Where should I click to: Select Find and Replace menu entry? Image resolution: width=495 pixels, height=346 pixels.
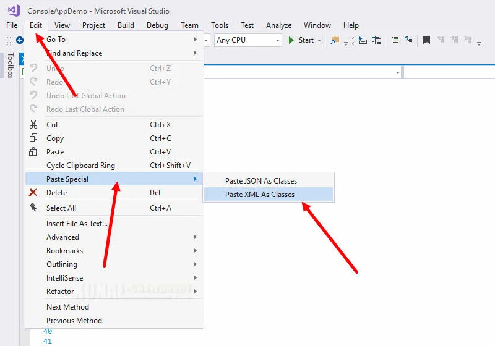click(x=114, y=53)
